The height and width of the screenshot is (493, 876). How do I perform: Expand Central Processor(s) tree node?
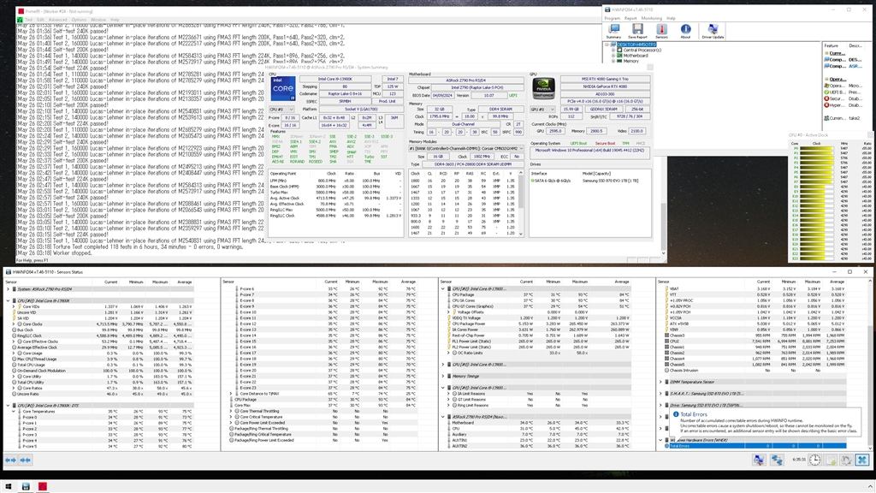pos(613,50)
